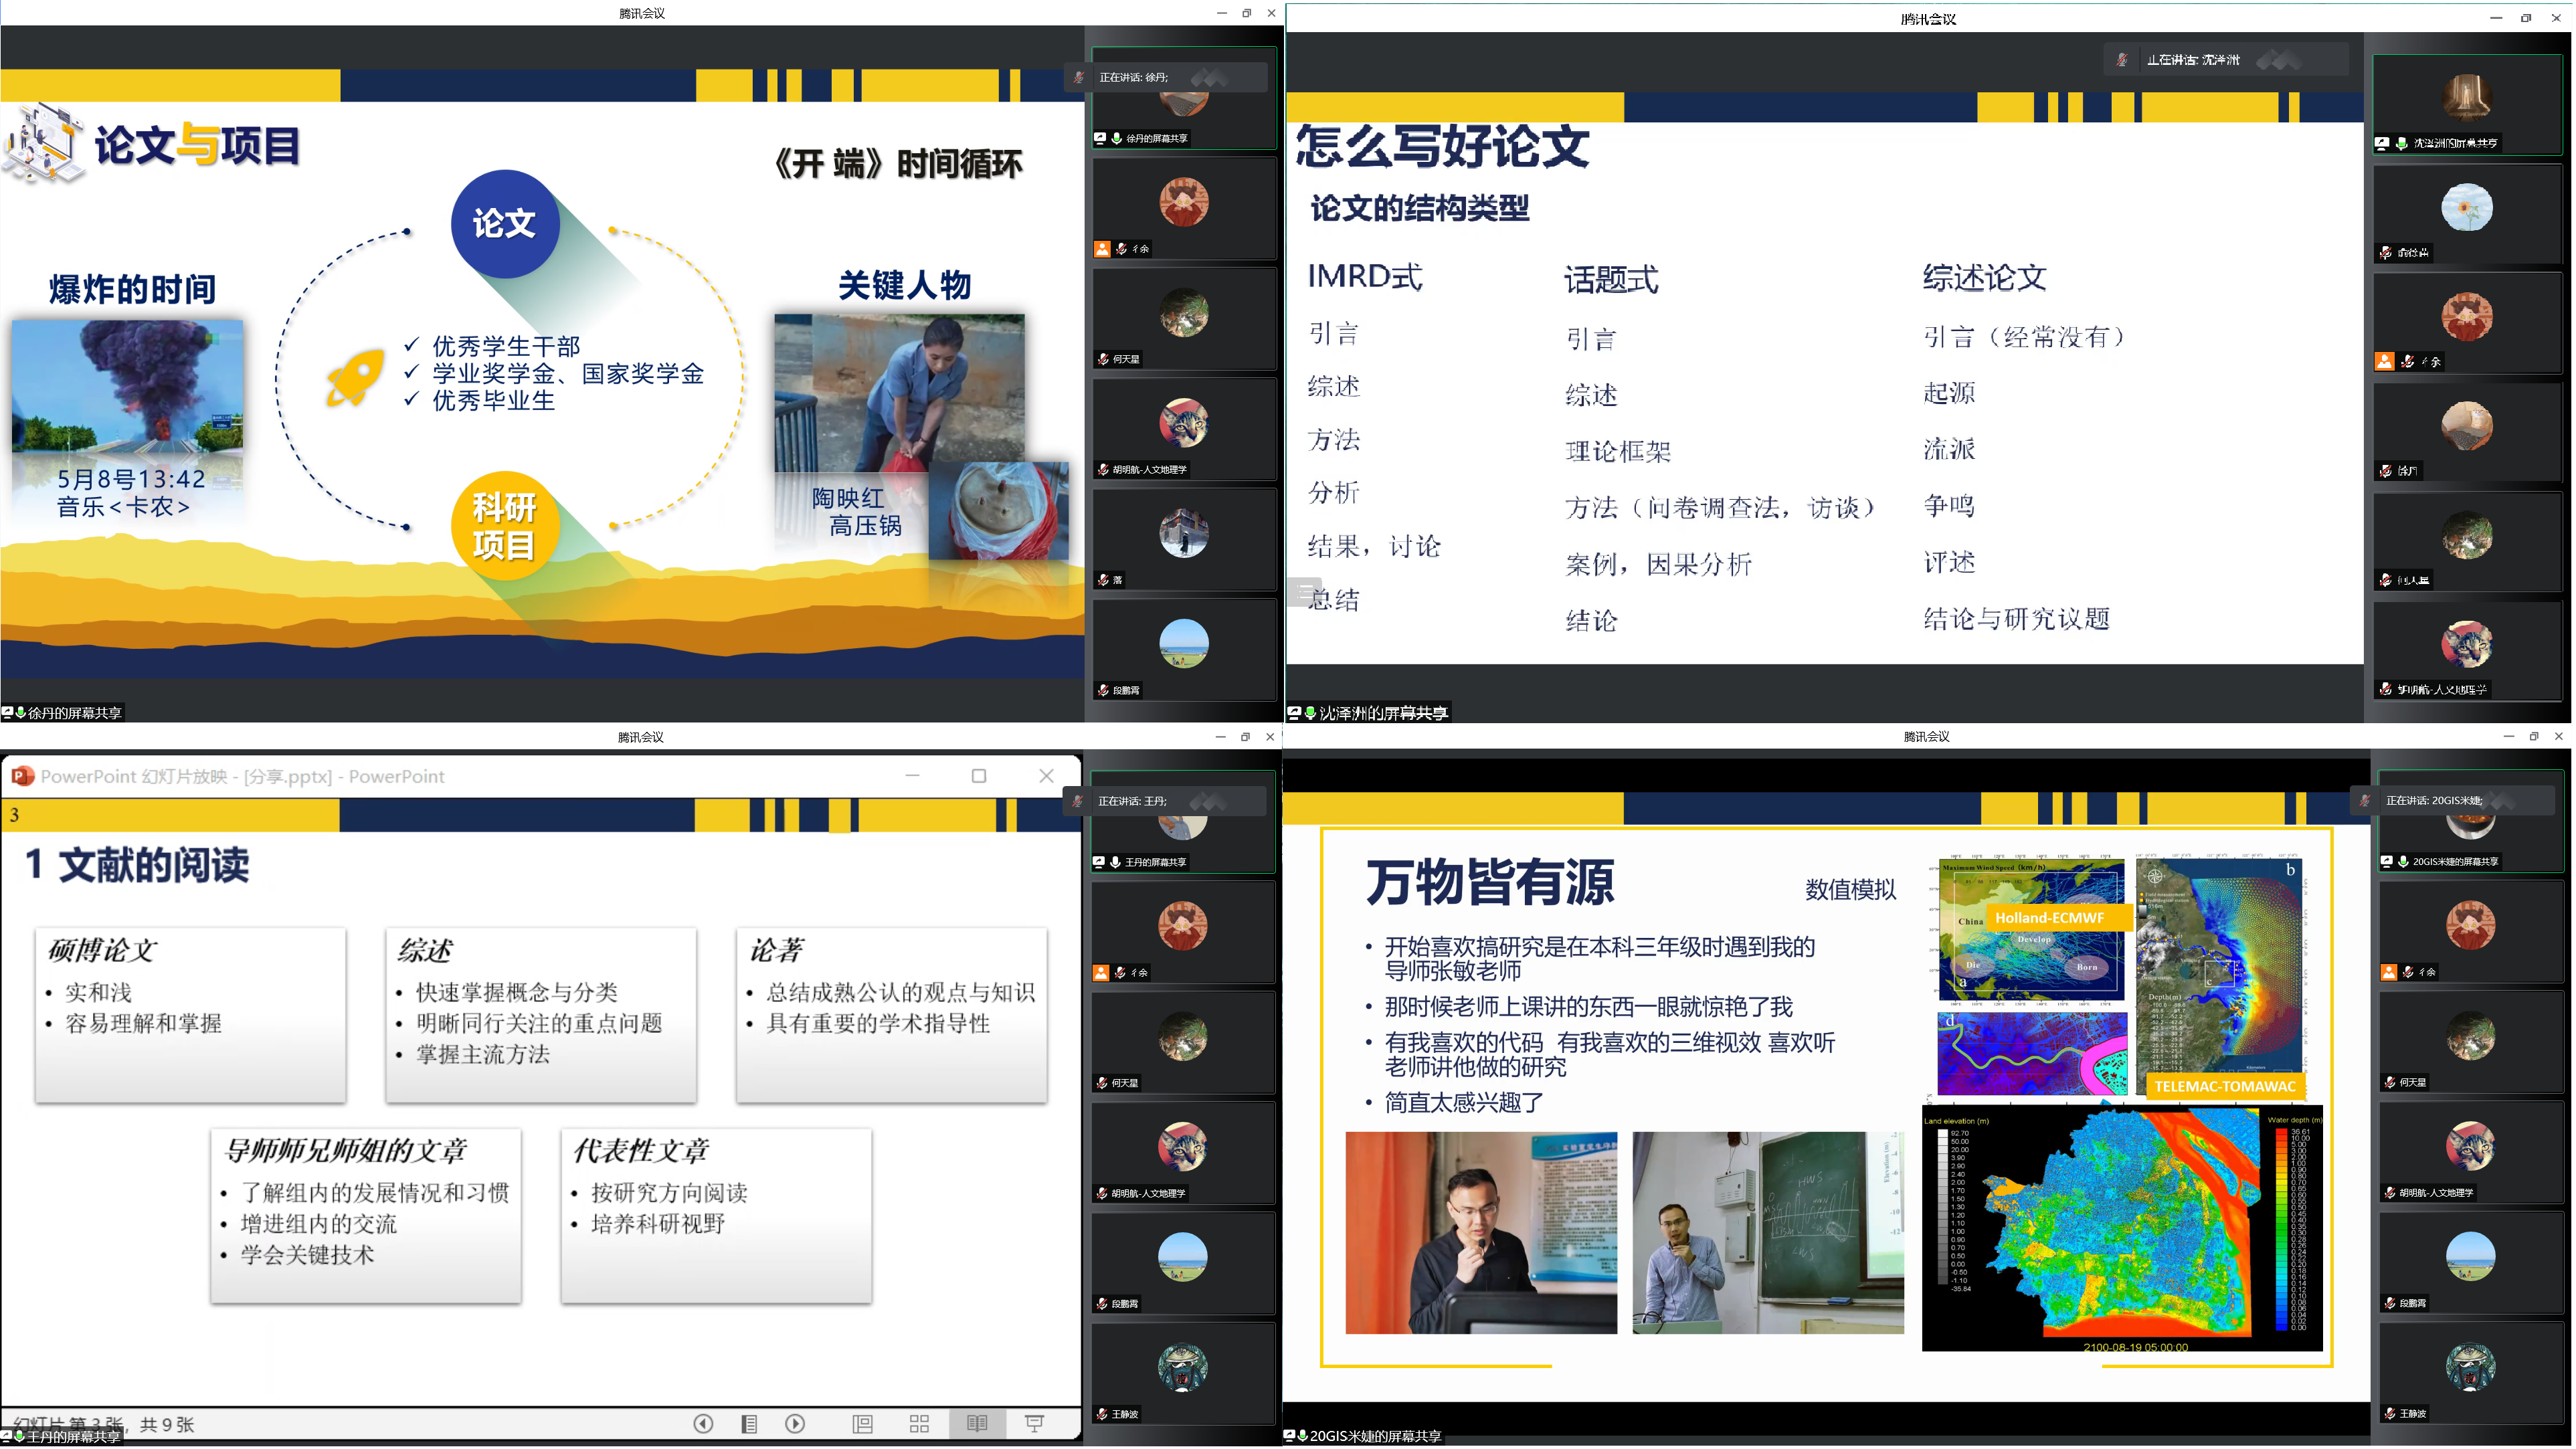This screenshot has height=1449, width=2576.
Task: Click '沈泽洲的屏幕共享' label at bottom of top-right meeting
Action: point(1383,713)
